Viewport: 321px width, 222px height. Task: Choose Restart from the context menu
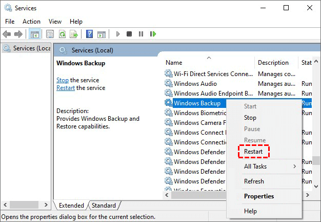point(253,152)
